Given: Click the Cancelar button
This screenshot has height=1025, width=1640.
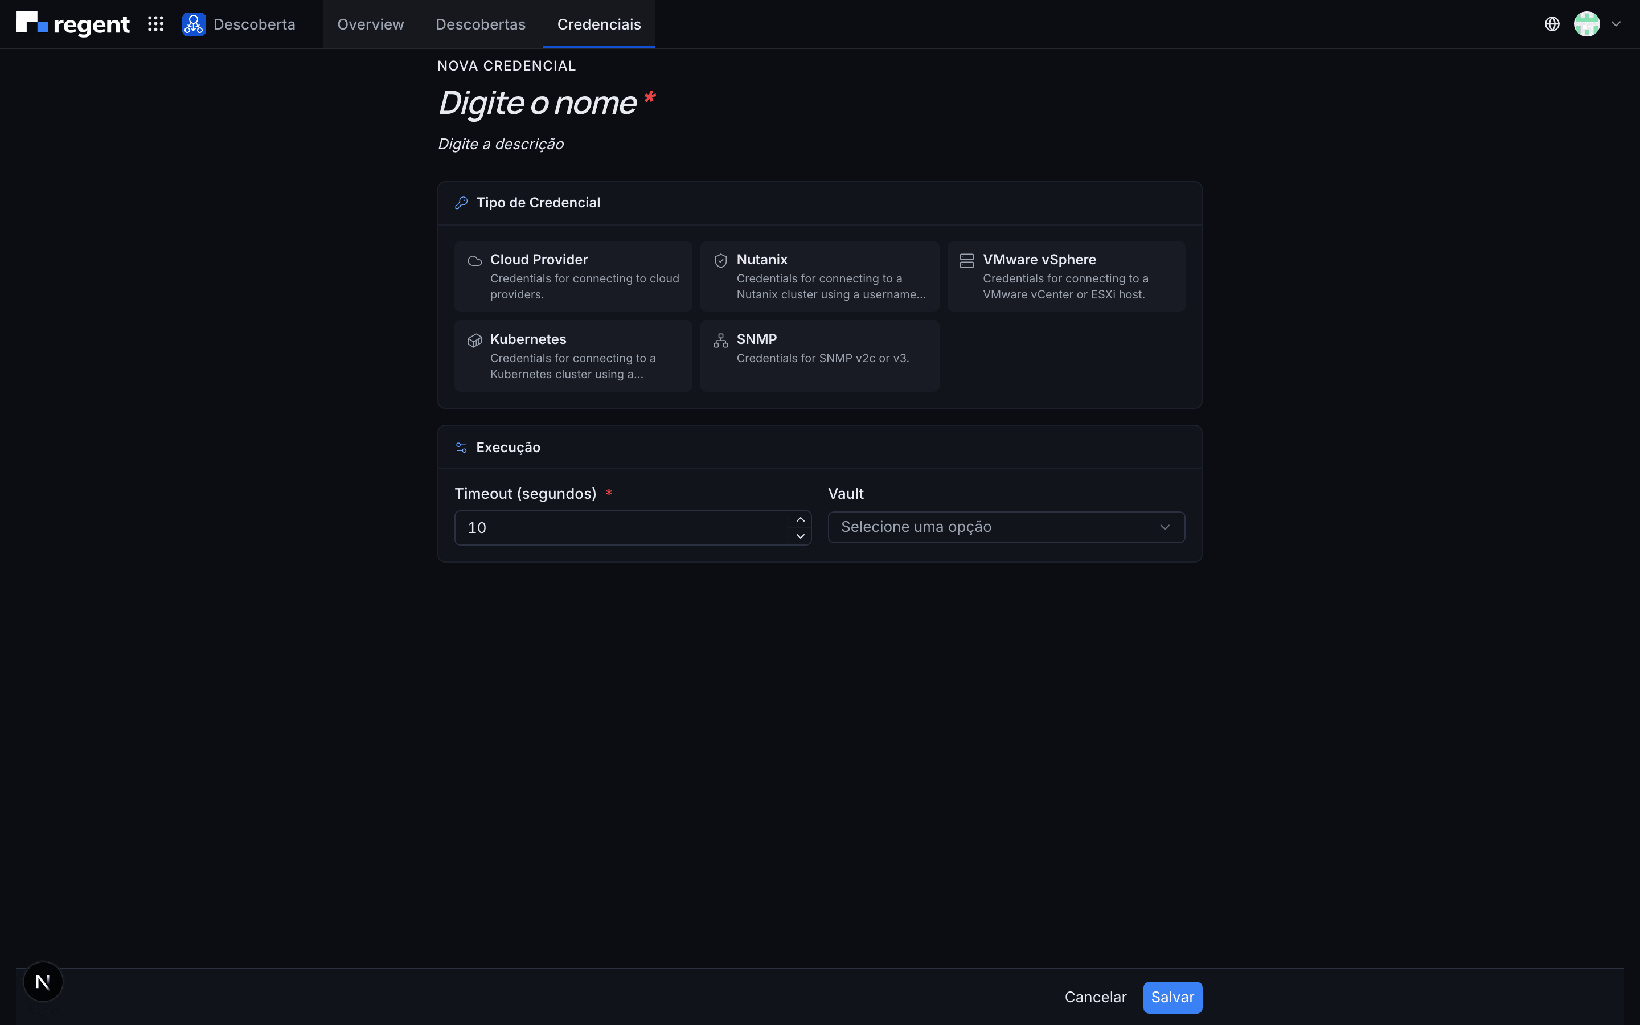Looking at the screenshot, I should pos(1095,997).
